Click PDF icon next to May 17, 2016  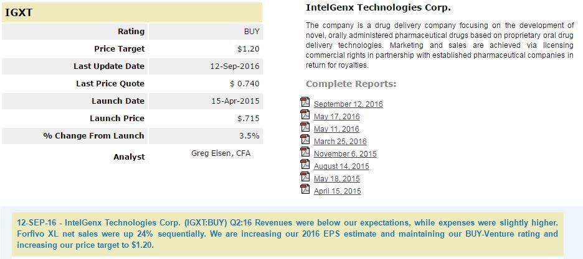305,115
